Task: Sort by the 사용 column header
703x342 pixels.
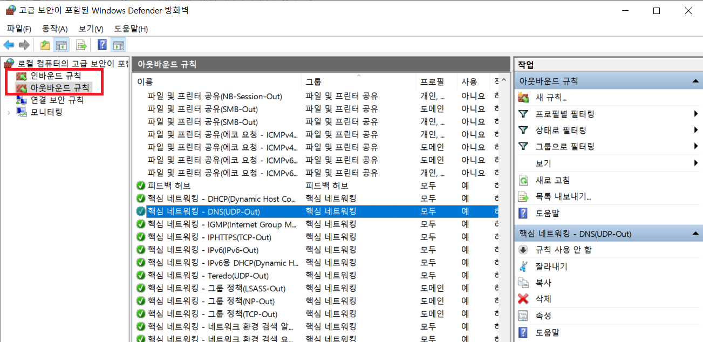Action: coord(473,81)
